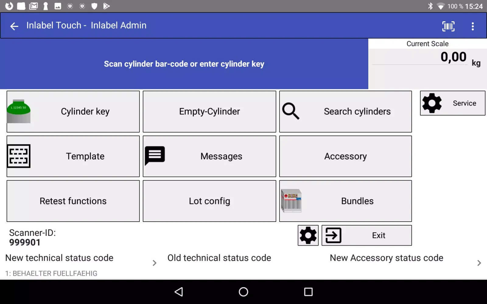The image size is (487, 304).
Task: Click the magnifier search icon
Action: [291, 111]
